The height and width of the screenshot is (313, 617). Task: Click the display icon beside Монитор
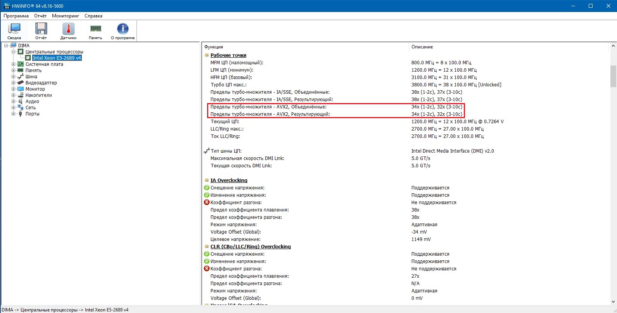pos(21,89)
